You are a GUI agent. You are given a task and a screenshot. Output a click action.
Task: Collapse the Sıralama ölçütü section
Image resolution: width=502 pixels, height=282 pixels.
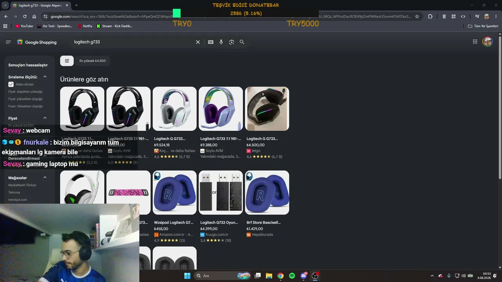pos(45,77)
